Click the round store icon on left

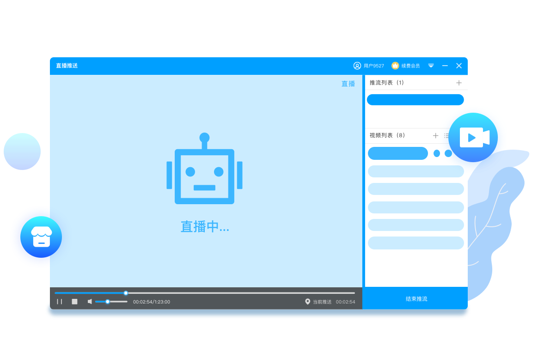[41, 237]
